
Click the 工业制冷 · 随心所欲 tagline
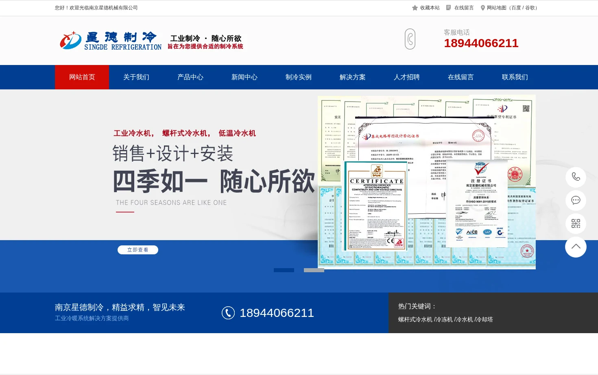[x=206, y=38]
